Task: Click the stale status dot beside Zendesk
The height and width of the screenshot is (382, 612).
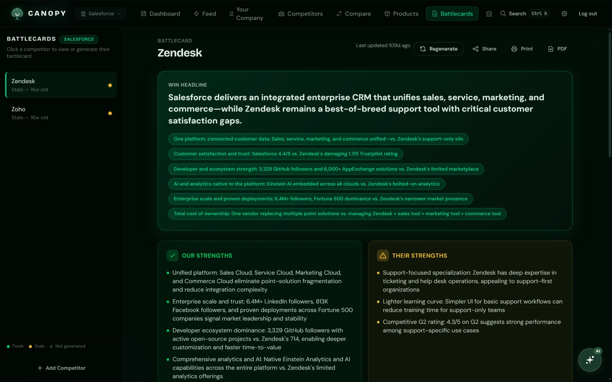Action: 110,85
